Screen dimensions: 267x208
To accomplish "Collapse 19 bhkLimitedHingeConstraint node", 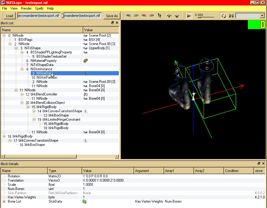I will tap(34, 119).
